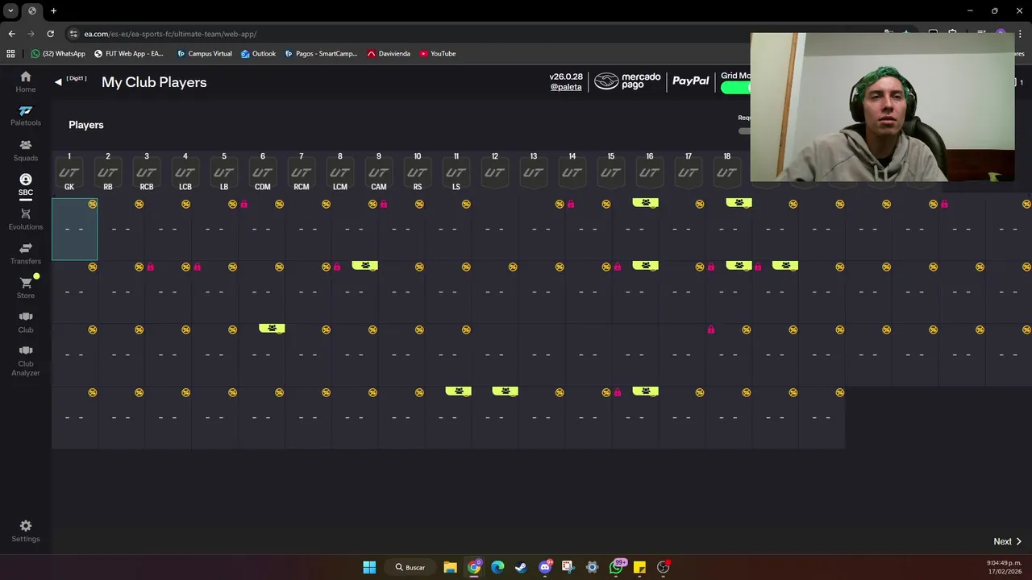1032x580 pixels.
Task: Select the RCM slot card 7
Action: tap(302, 173)
